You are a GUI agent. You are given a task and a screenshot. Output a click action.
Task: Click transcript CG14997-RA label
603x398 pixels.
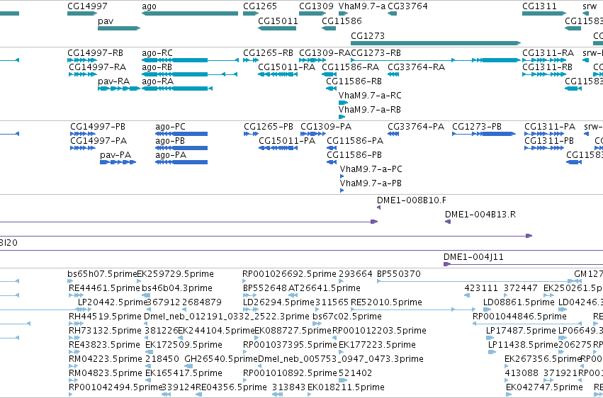[97, 67]
